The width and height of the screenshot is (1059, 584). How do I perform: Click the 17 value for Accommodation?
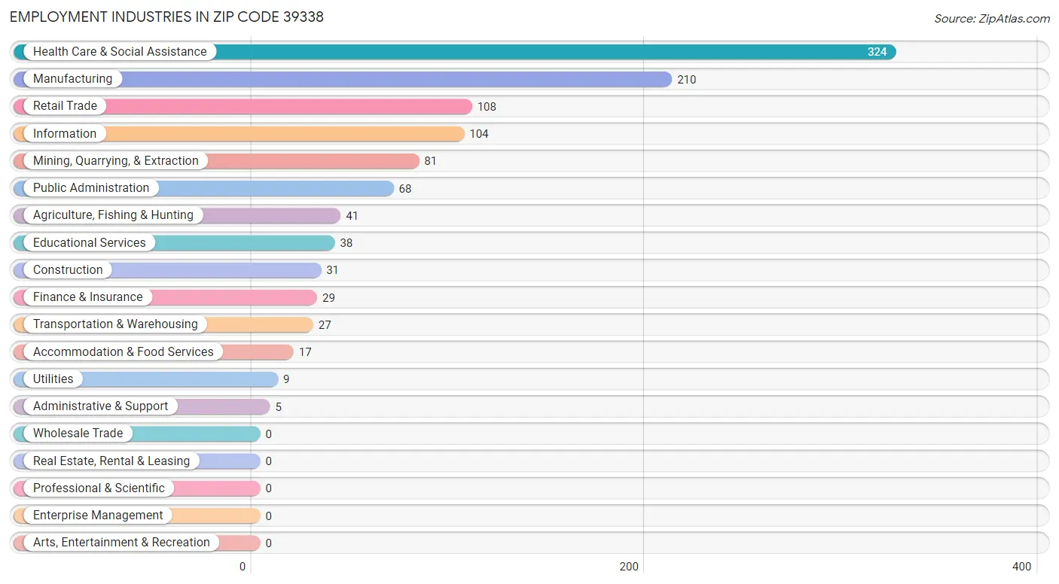click(x=305, y=352)
